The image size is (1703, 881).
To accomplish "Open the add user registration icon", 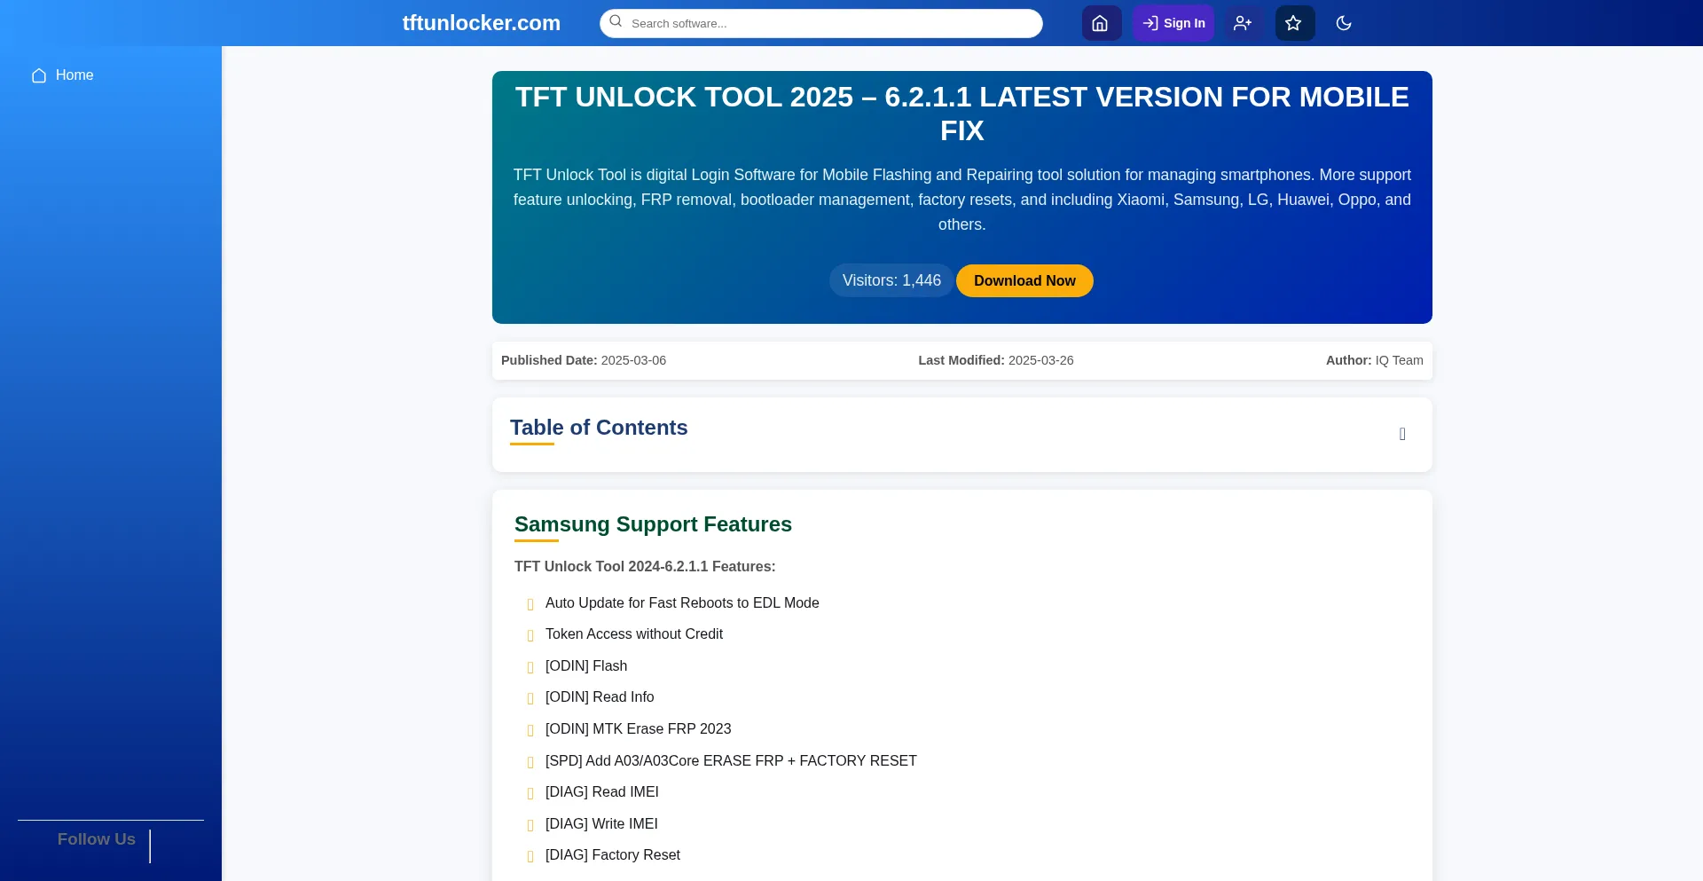I will [1243, 23].
